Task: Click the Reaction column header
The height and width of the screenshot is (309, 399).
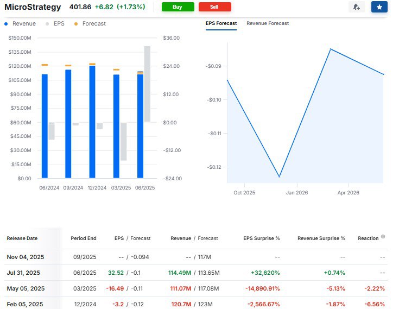Action: [368, 238]
